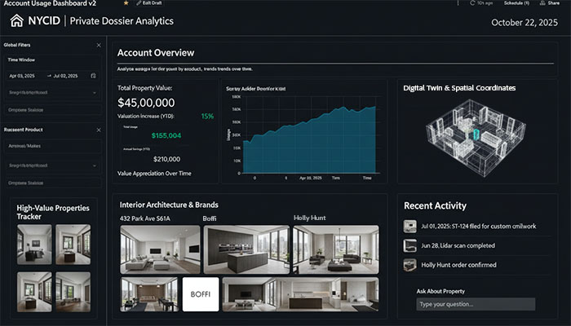Click the Lidar scan completed activity icon
The image size is (571, 326).
coord(410,245)
